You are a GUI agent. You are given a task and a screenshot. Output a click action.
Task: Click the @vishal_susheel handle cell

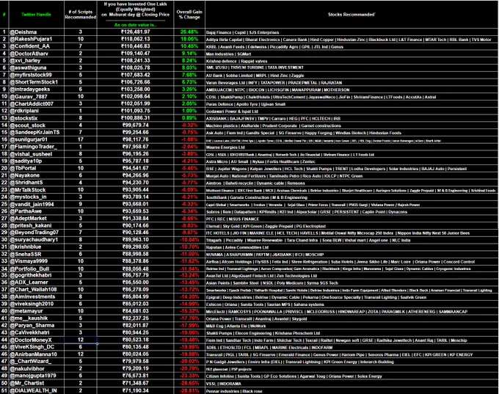[37, 154]
